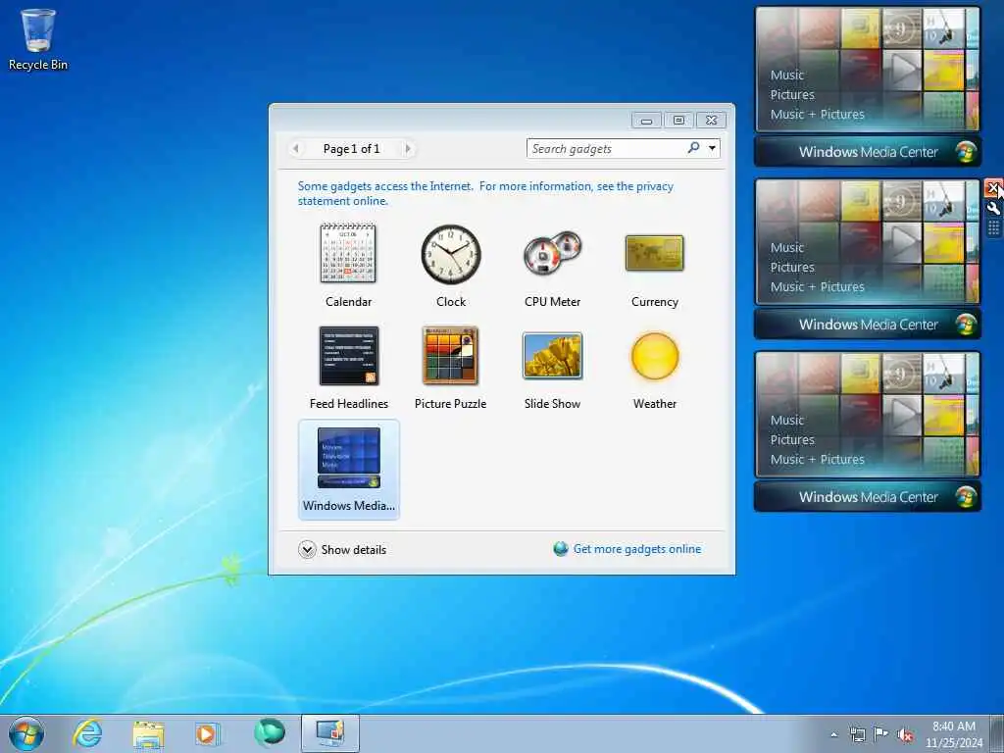Select the Clock gadget icon
This screenshot has height=753, width=1004.
(451, 254)
